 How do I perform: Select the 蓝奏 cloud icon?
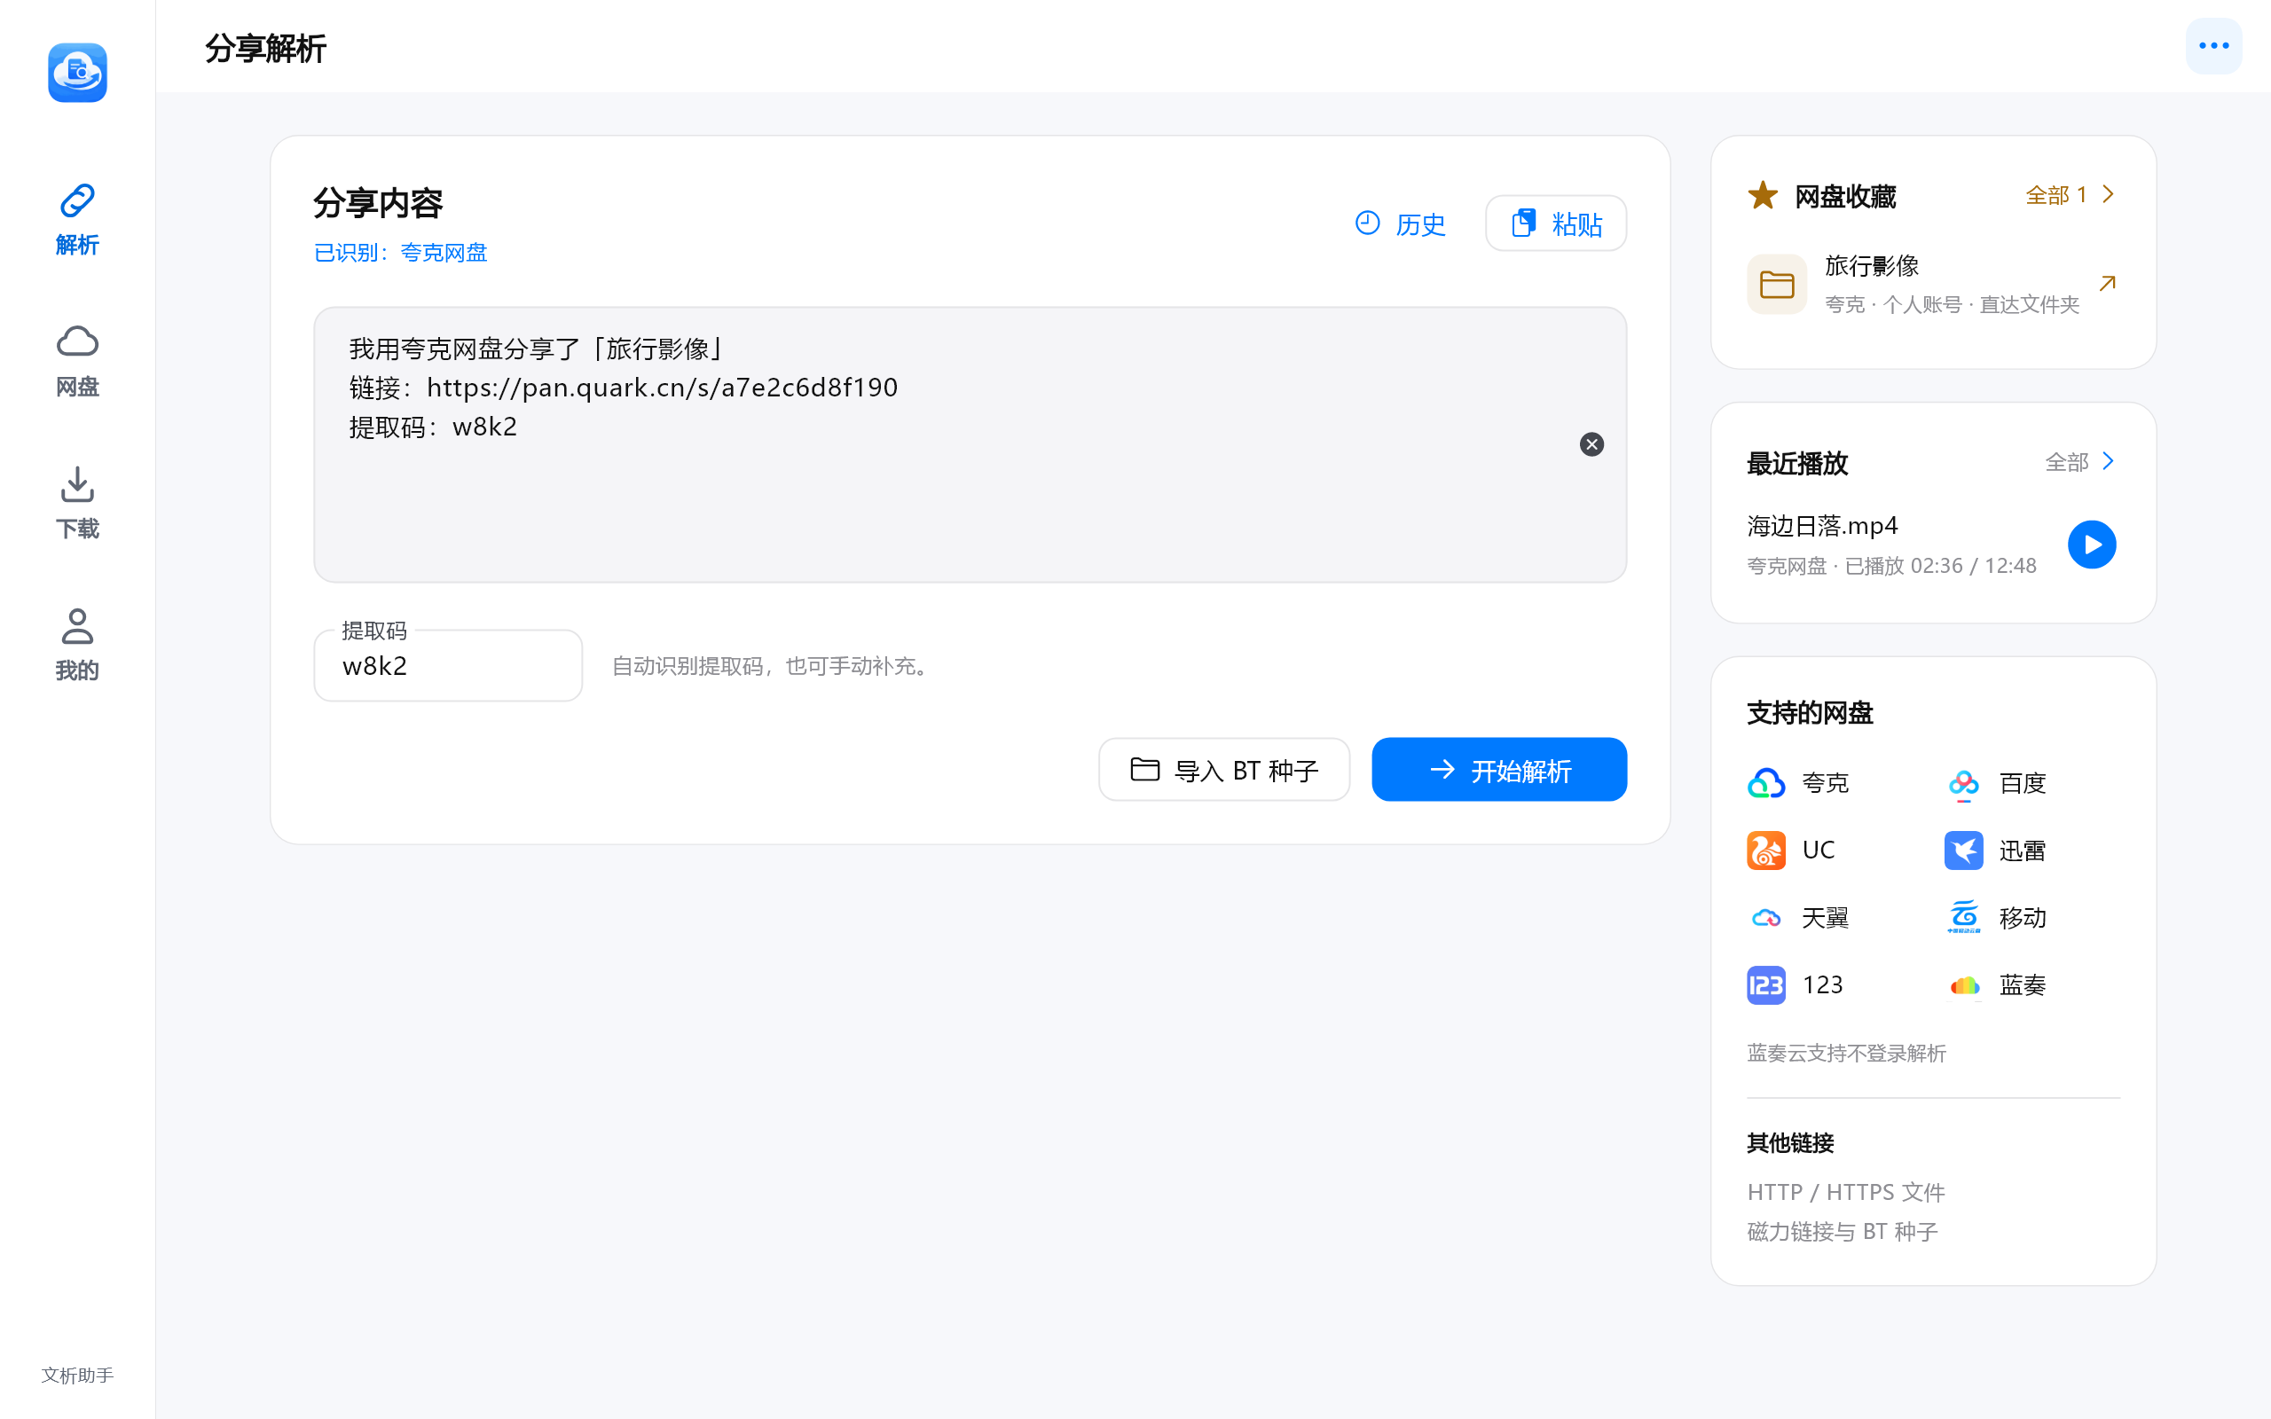click(x=1963, y=985)
